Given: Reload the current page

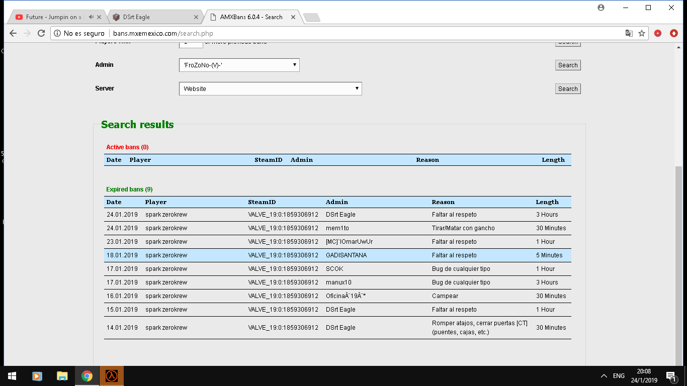Looking at the screenshot, I should pos(42,33).
